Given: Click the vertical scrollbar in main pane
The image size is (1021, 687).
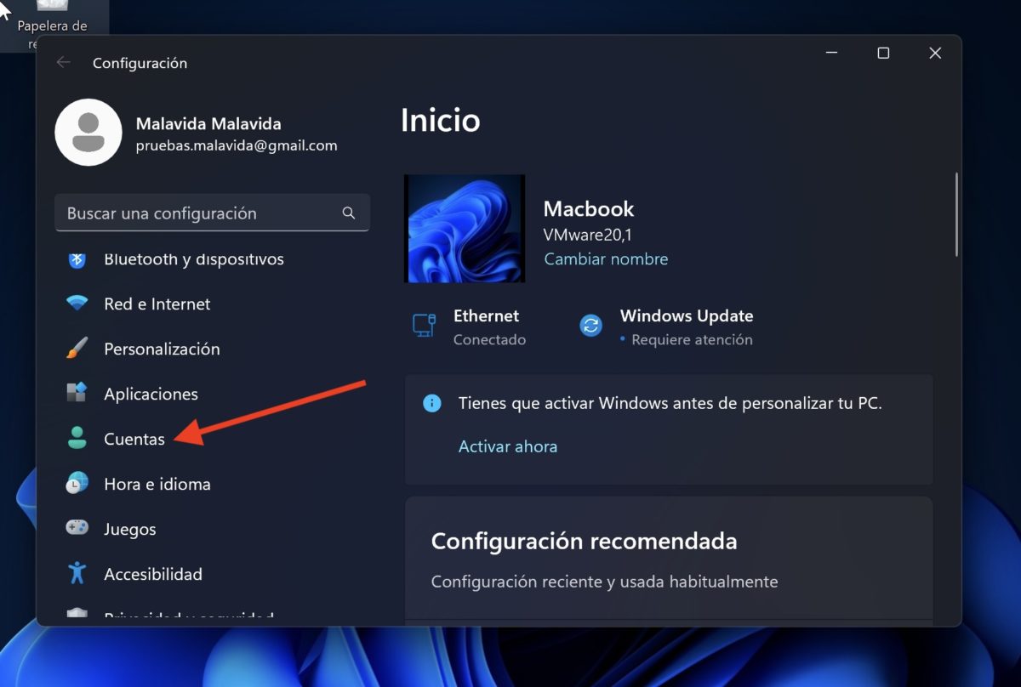Looking at the screenshot, I should (956, 213).
